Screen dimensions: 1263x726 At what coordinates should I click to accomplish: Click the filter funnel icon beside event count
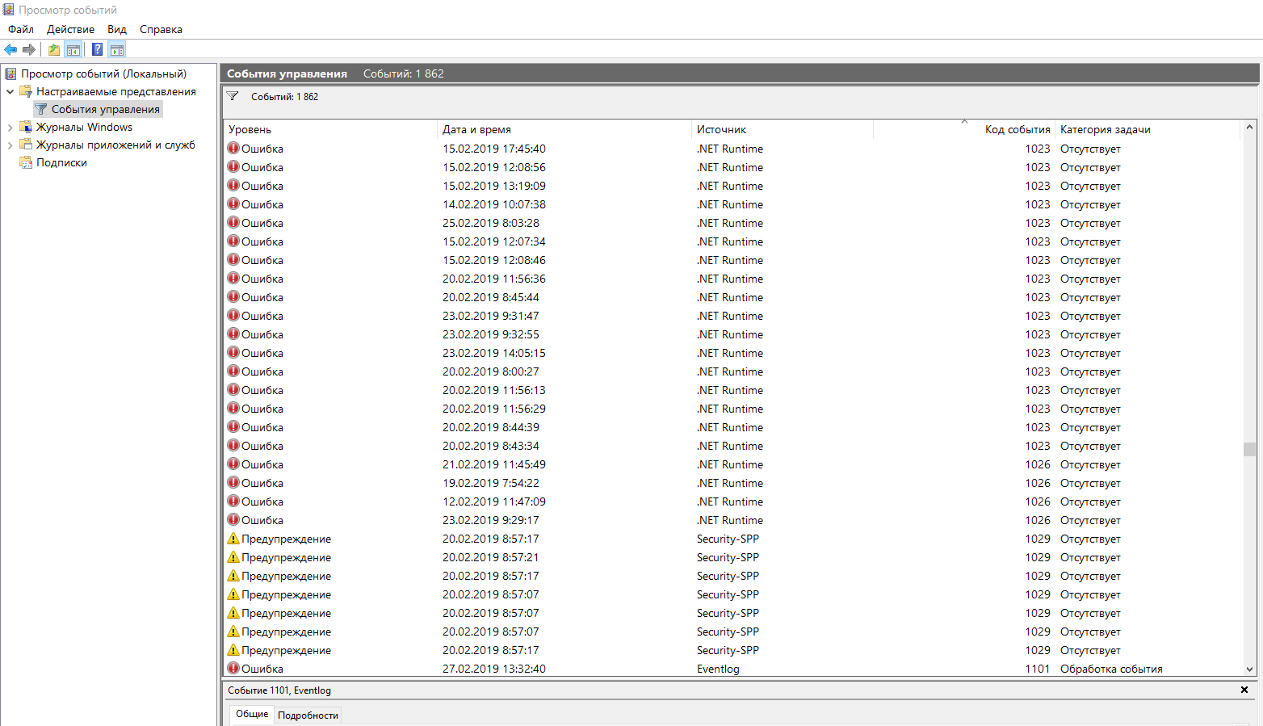(233, 96)
